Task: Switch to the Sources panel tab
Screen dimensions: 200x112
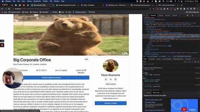Action: (x=168, y=16)
